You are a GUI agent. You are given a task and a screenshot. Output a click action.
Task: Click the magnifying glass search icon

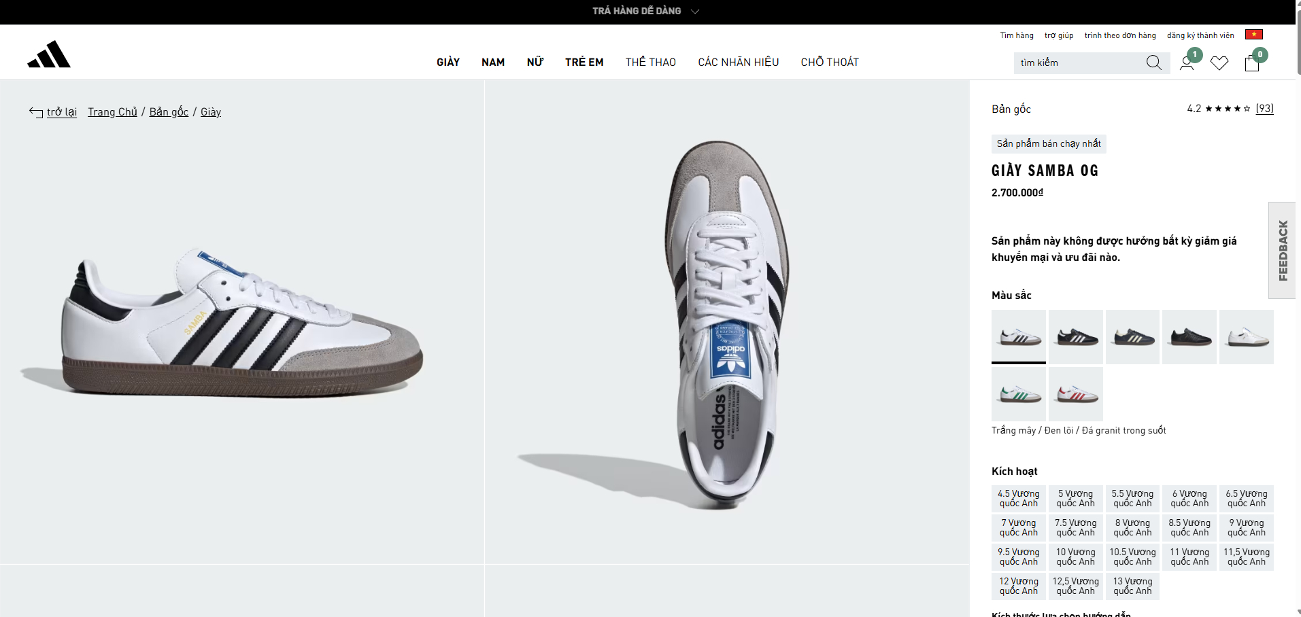[1153, 63]
